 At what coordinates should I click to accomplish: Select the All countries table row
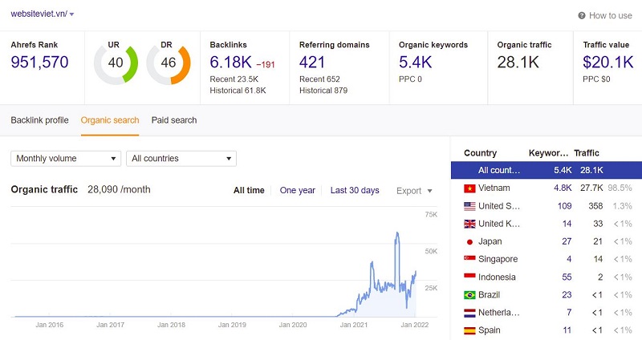point(547,170)
